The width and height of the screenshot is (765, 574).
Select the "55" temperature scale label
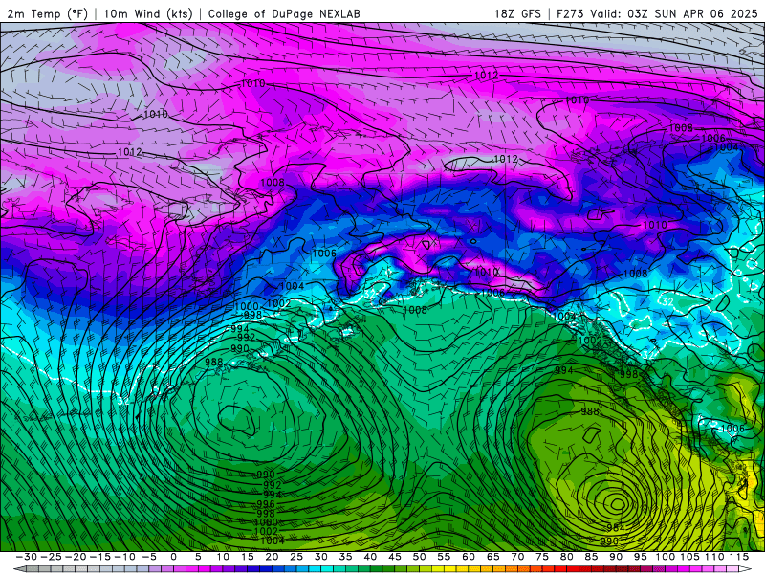(444, 557)
